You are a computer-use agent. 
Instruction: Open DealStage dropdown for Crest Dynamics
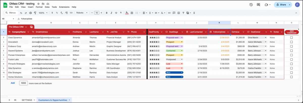coord(182,37)
